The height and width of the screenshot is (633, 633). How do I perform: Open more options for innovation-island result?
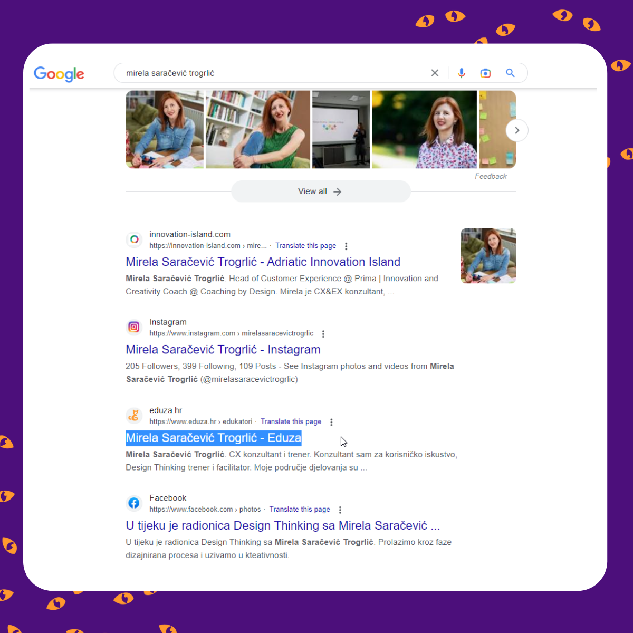pyautogui.click(x=346, y=246)
